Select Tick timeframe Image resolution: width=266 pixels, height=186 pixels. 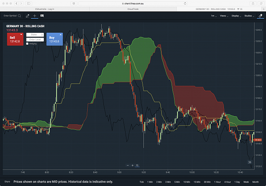[142, 182]
